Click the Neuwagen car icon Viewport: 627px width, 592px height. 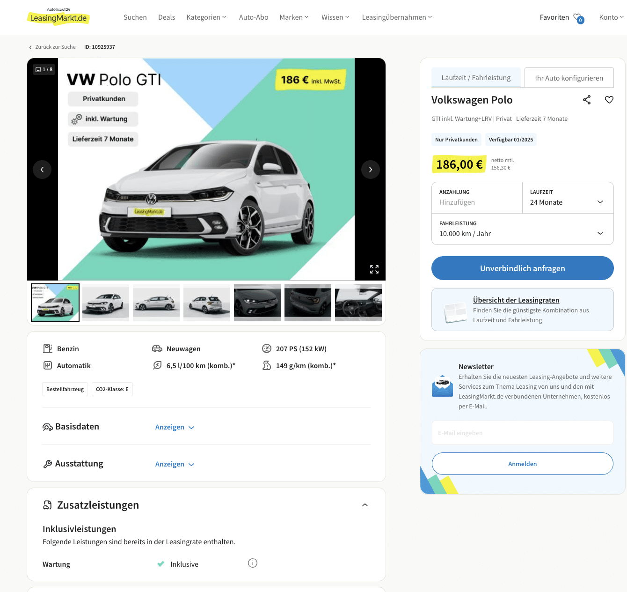click(157, 348)
